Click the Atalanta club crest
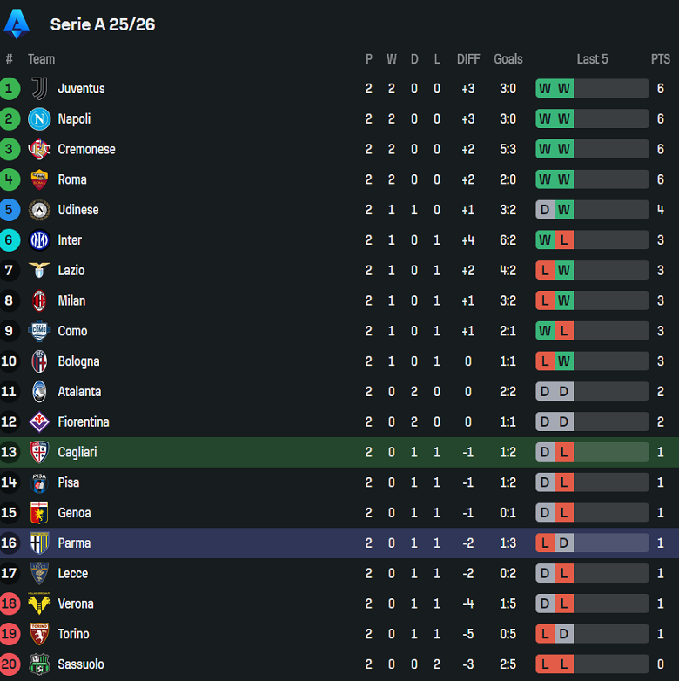Screen dimensions: 679x681 coord(39,392)
